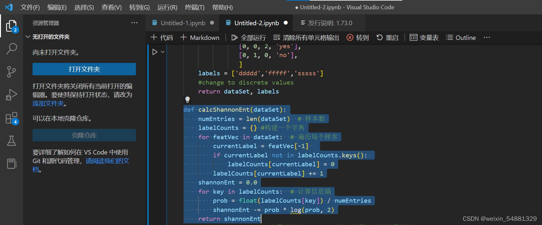Open the 运行(R) menu
Image resolution: width=542 pixels, height=225 pixels.
167,7
